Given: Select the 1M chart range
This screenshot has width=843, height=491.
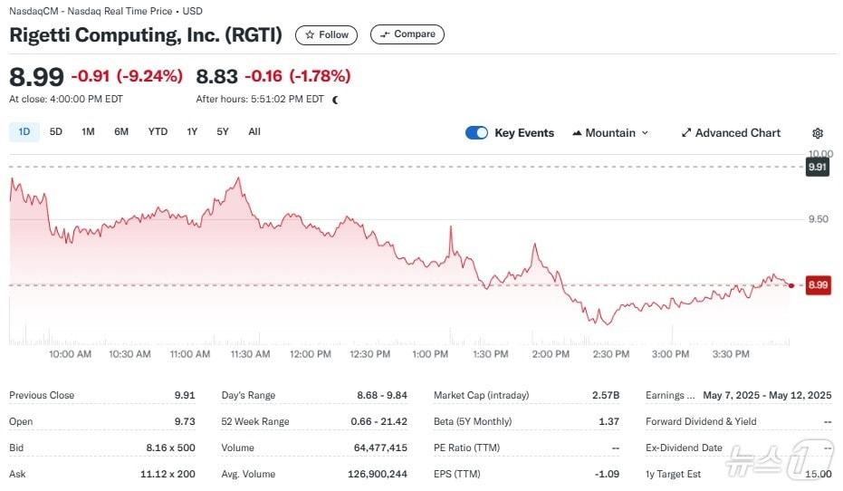Looking at the screenshot, I should (88, 131).
